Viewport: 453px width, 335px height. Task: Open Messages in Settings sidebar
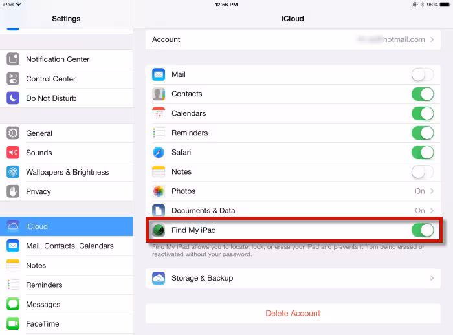click(x=67, y=304)
